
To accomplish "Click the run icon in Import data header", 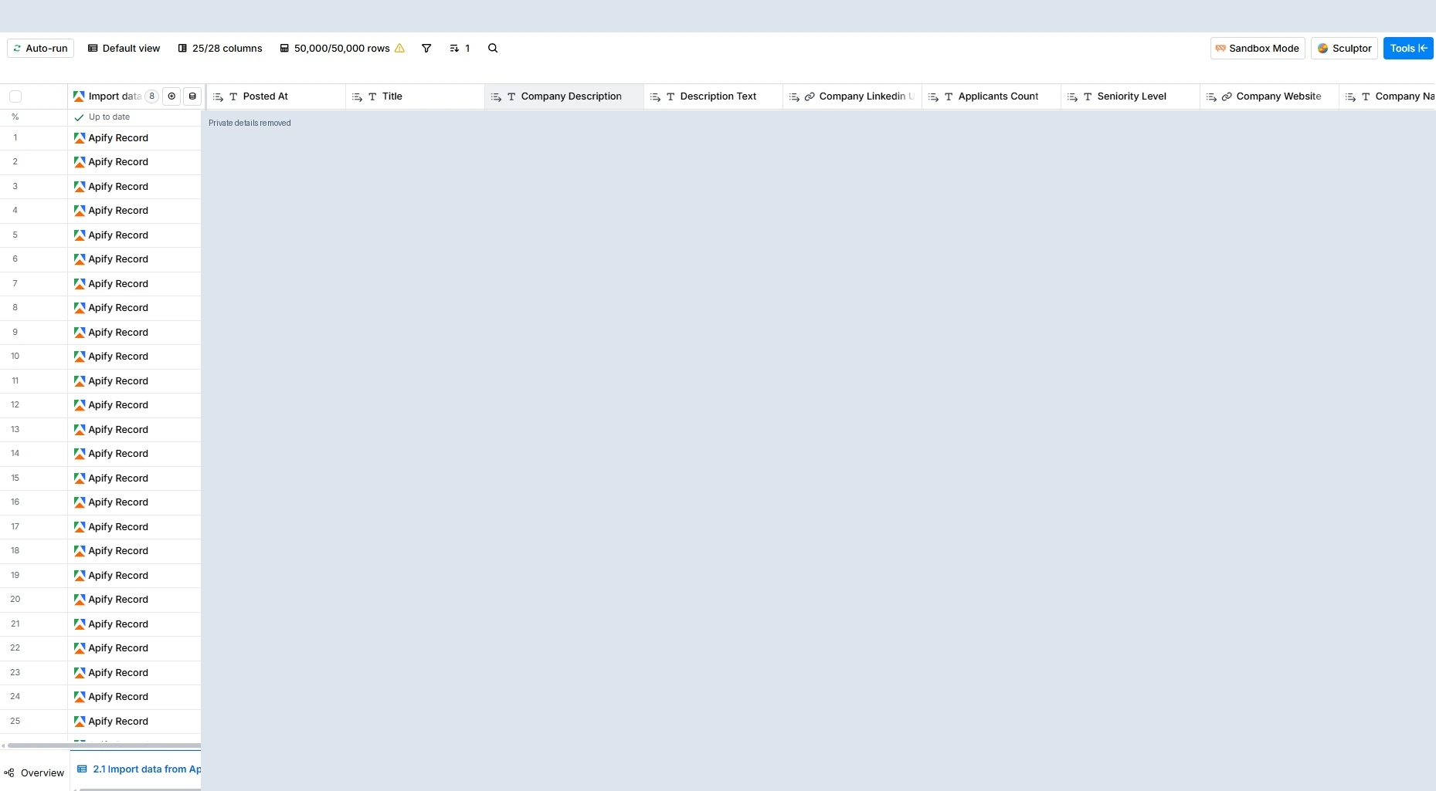I will point(171,96).
